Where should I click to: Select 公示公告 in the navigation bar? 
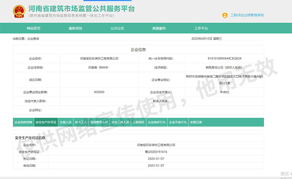tap(117, 28)
